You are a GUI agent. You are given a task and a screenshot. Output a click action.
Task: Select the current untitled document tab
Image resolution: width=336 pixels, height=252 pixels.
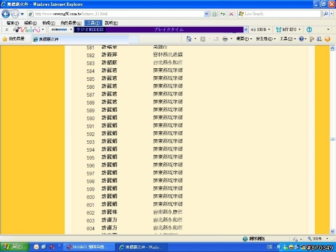click(80, 39)
